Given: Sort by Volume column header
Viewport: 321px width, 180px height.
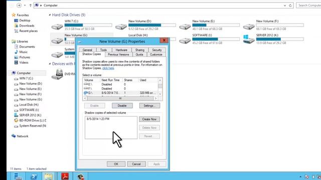Looking at the screenshot, I should (91, 80).
